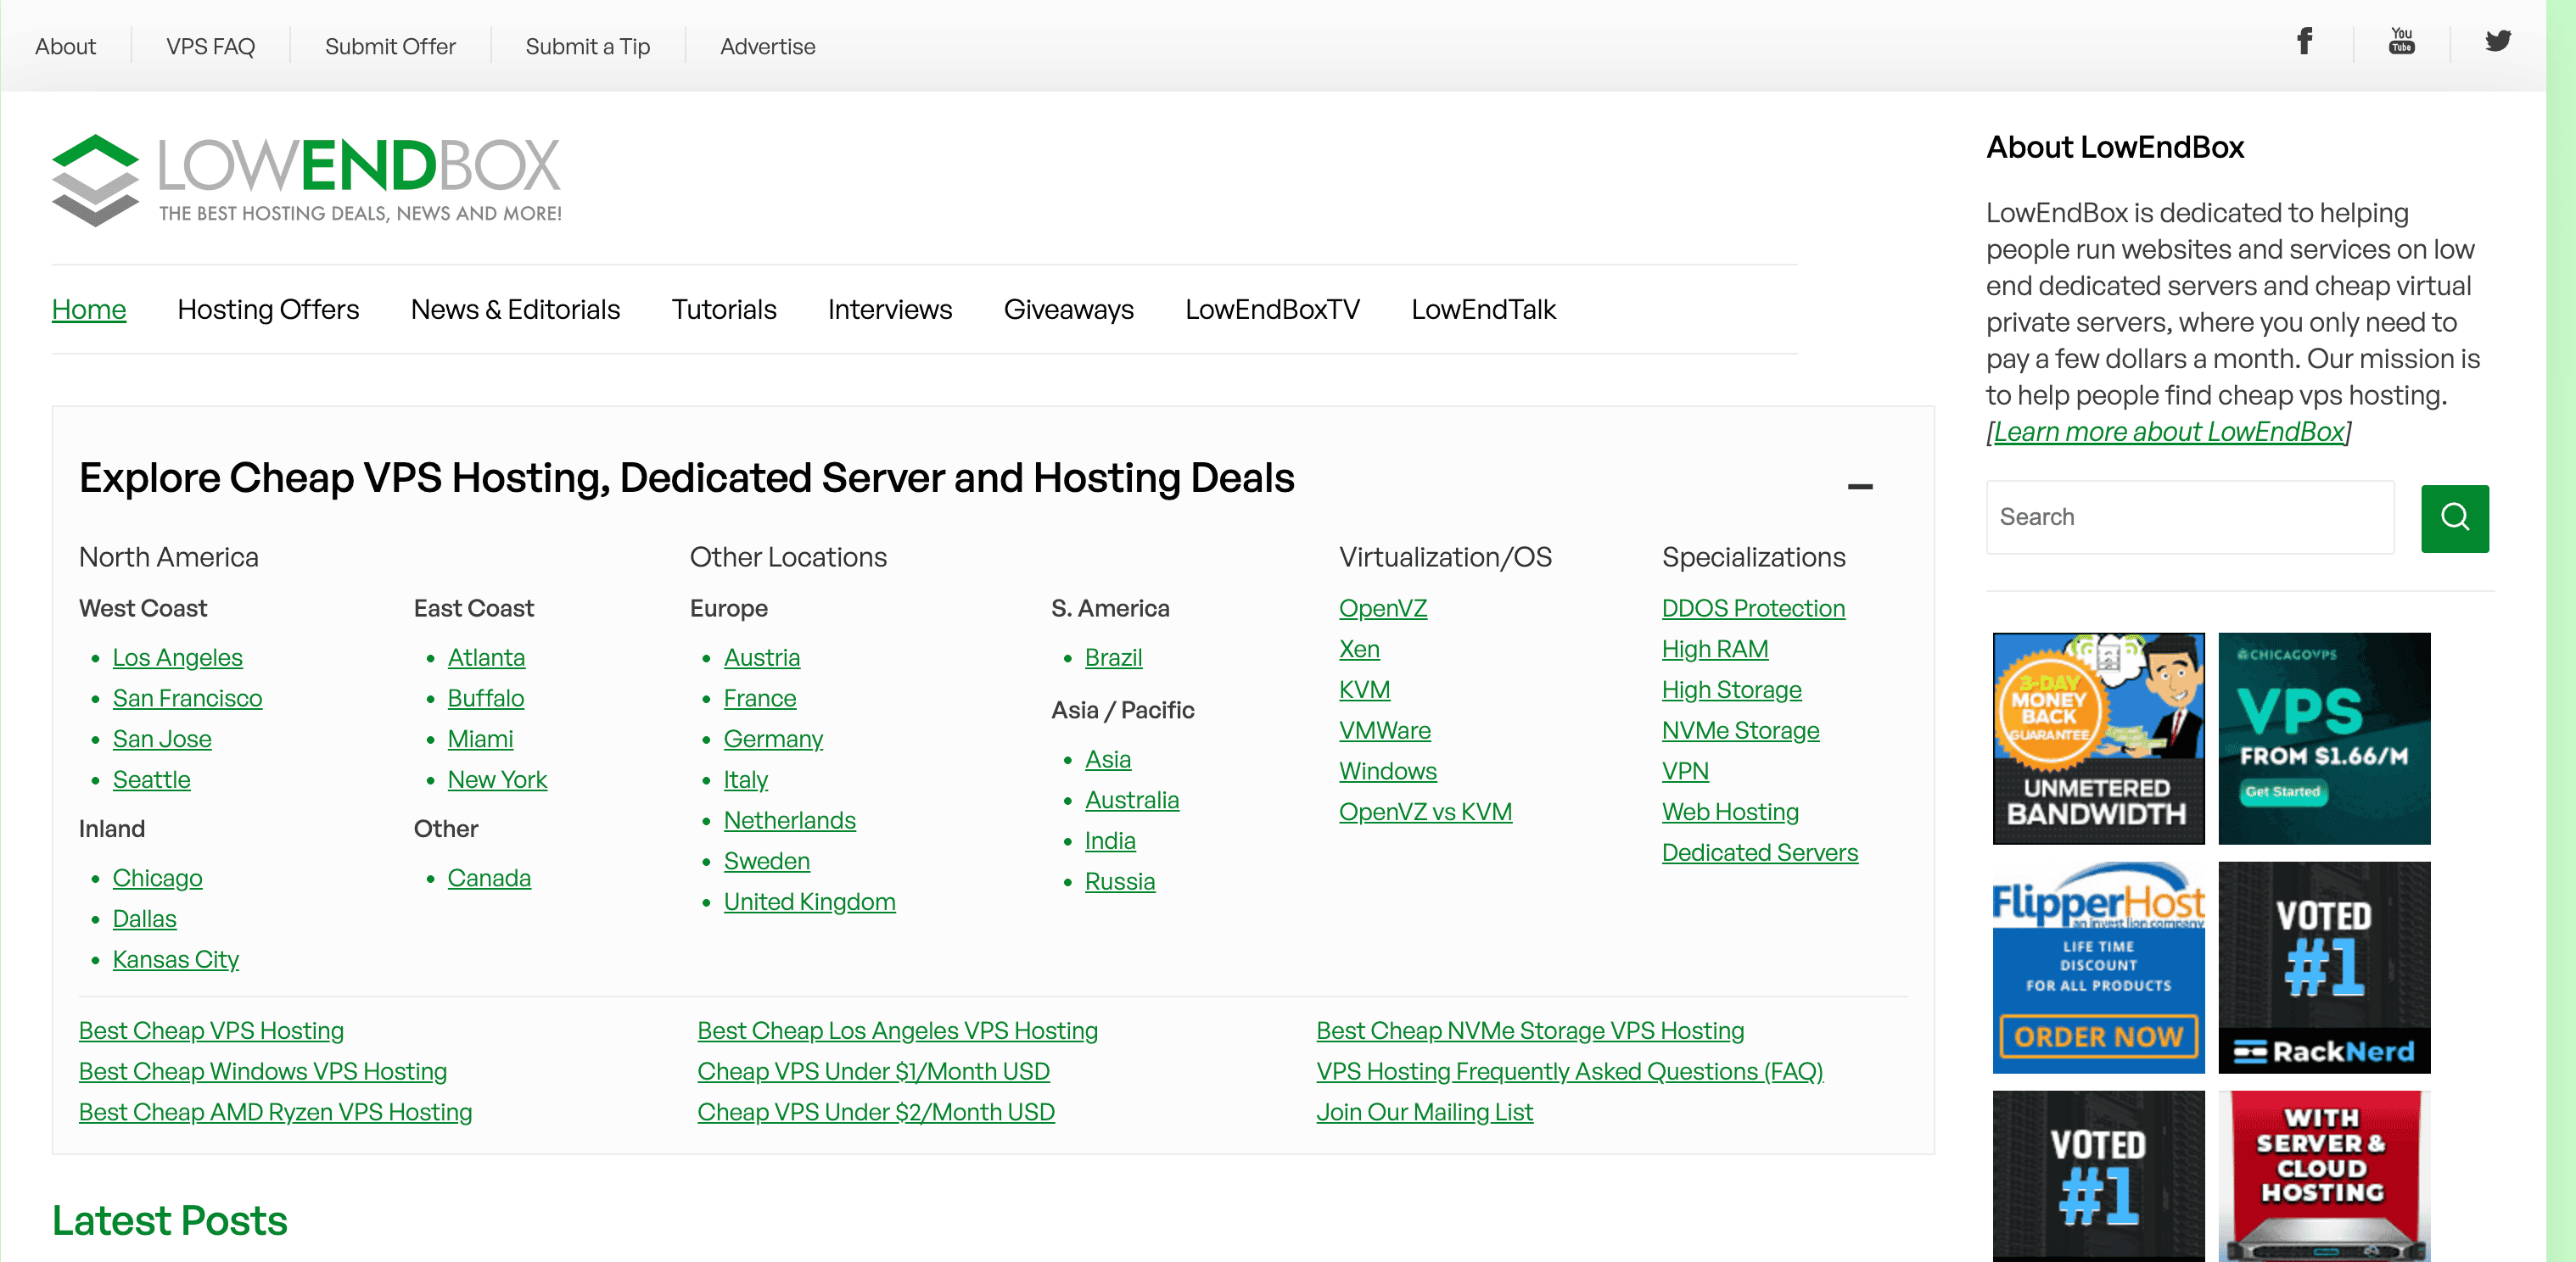
Task: Open the ChicagoVPS ad thumbnail
Action: point(2323,737)
